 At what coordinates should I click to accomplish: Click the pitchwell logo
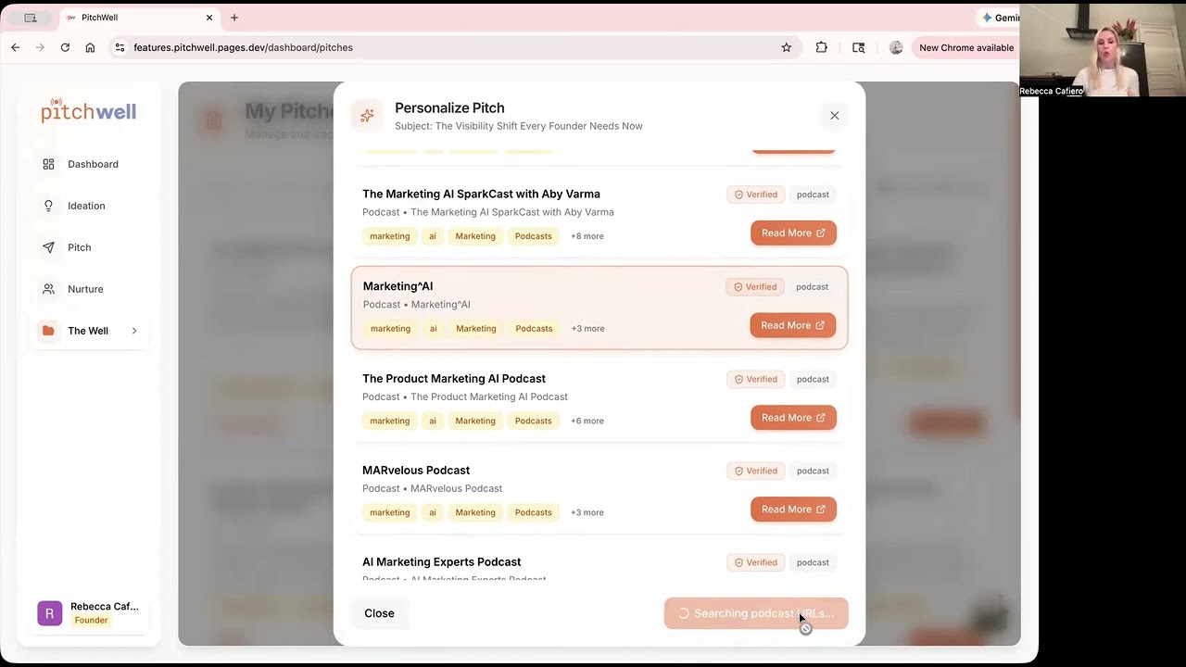tap(88, 110)
